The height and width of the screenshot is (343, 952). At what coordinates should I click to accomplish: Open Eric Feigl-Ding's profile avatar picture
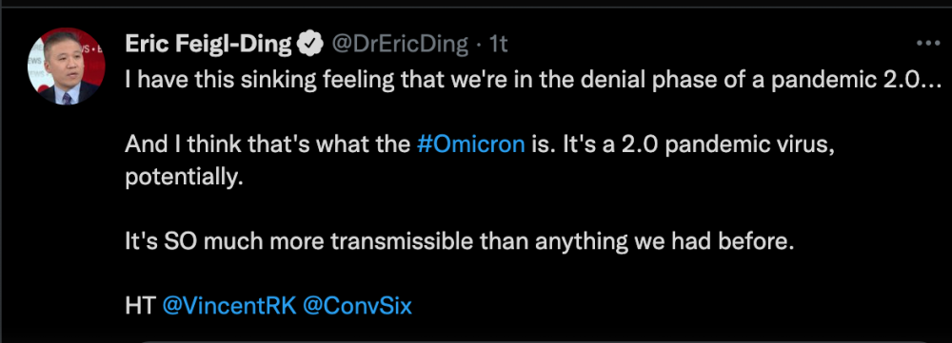click(67, 67)
